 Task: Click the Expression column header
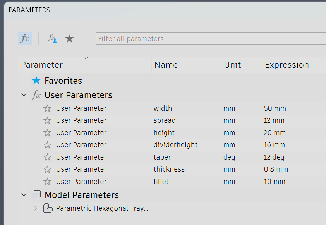[x=287, y=65]
